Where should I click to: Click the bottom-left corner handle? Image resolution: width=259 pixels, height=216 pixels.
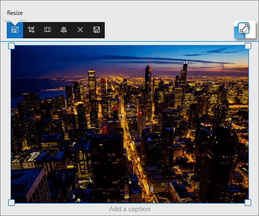(12, 203)
